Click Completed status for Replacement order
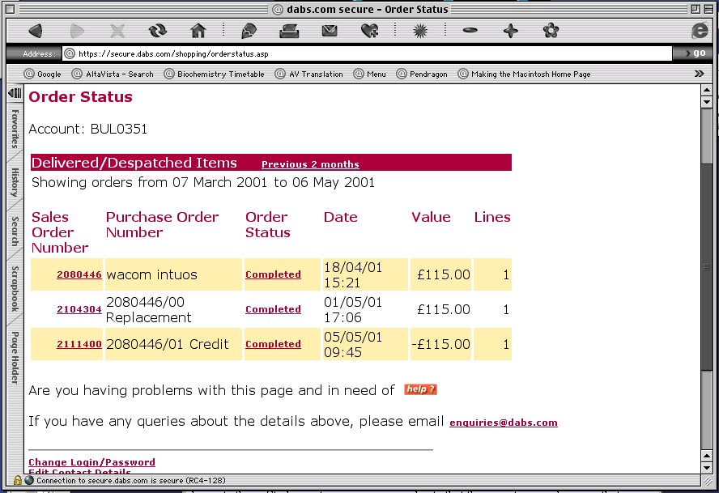Viewport: 719px width, 493px height. [274, 309]
